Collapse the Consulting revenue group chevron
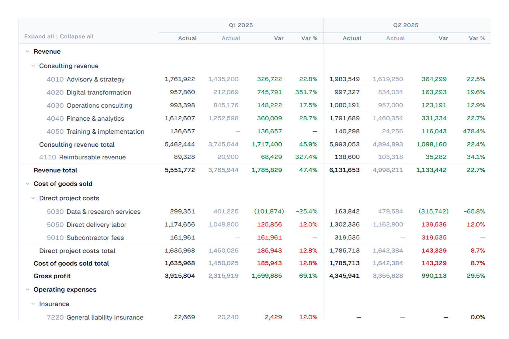Image resolution: width=509 pixels, height=339 pixels. [x=33, y=66]
